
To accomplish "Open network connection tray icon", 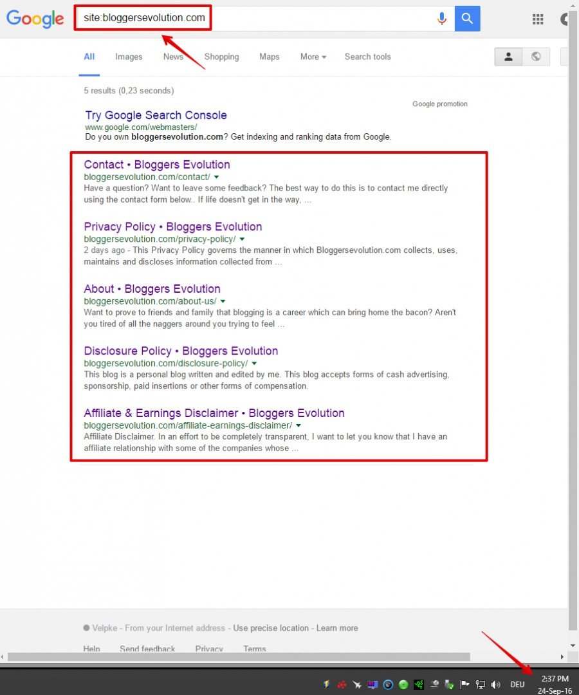I will (480, 685).
